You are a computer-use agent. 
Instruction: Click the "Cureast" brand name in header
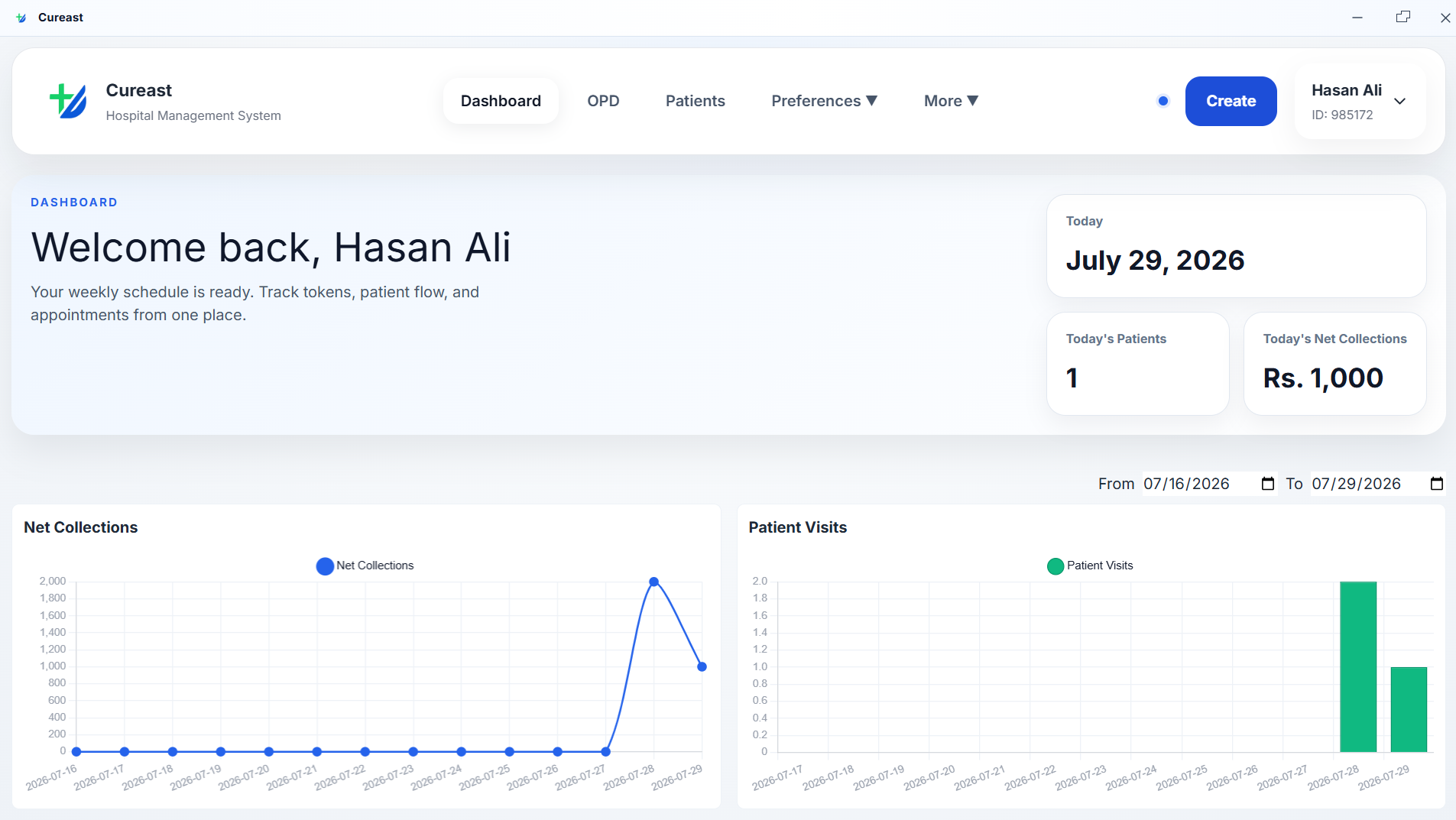click(x=139, y=90)
